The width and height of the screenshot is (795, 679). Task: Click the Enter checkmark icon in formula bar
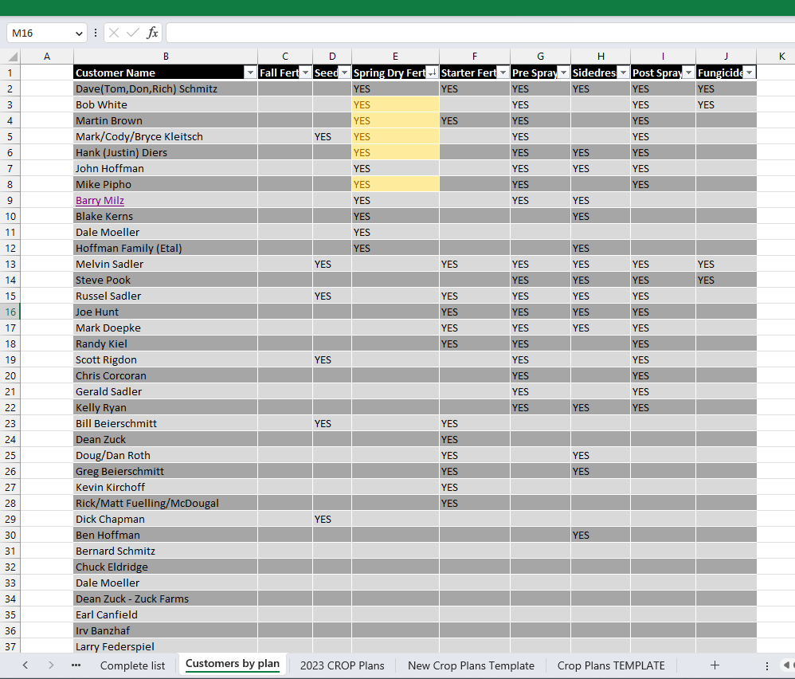coord(133,33)
